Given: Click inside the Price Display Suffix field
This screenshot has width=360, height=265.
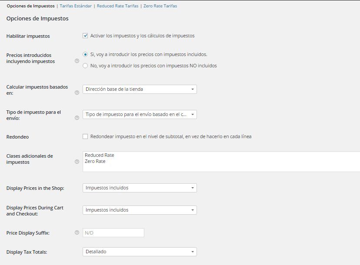Looking at the screenshot, I should pos(113,233).
